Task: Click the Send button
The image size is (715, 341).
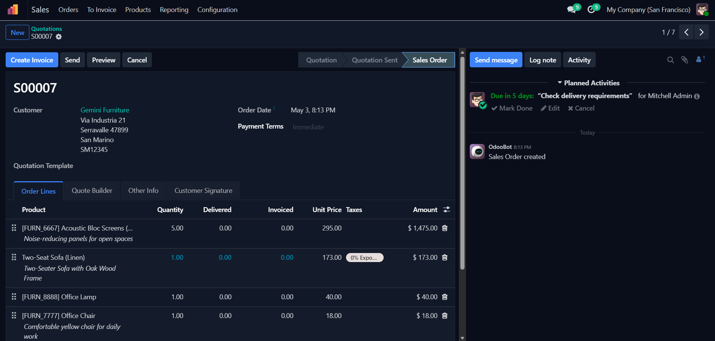Action: point(72,60)
